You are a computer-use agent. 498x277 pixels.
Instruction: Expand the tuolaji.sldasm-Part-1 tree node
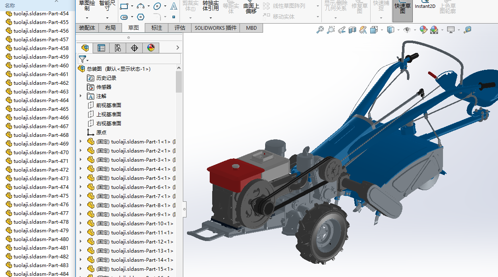click(81, 141)
